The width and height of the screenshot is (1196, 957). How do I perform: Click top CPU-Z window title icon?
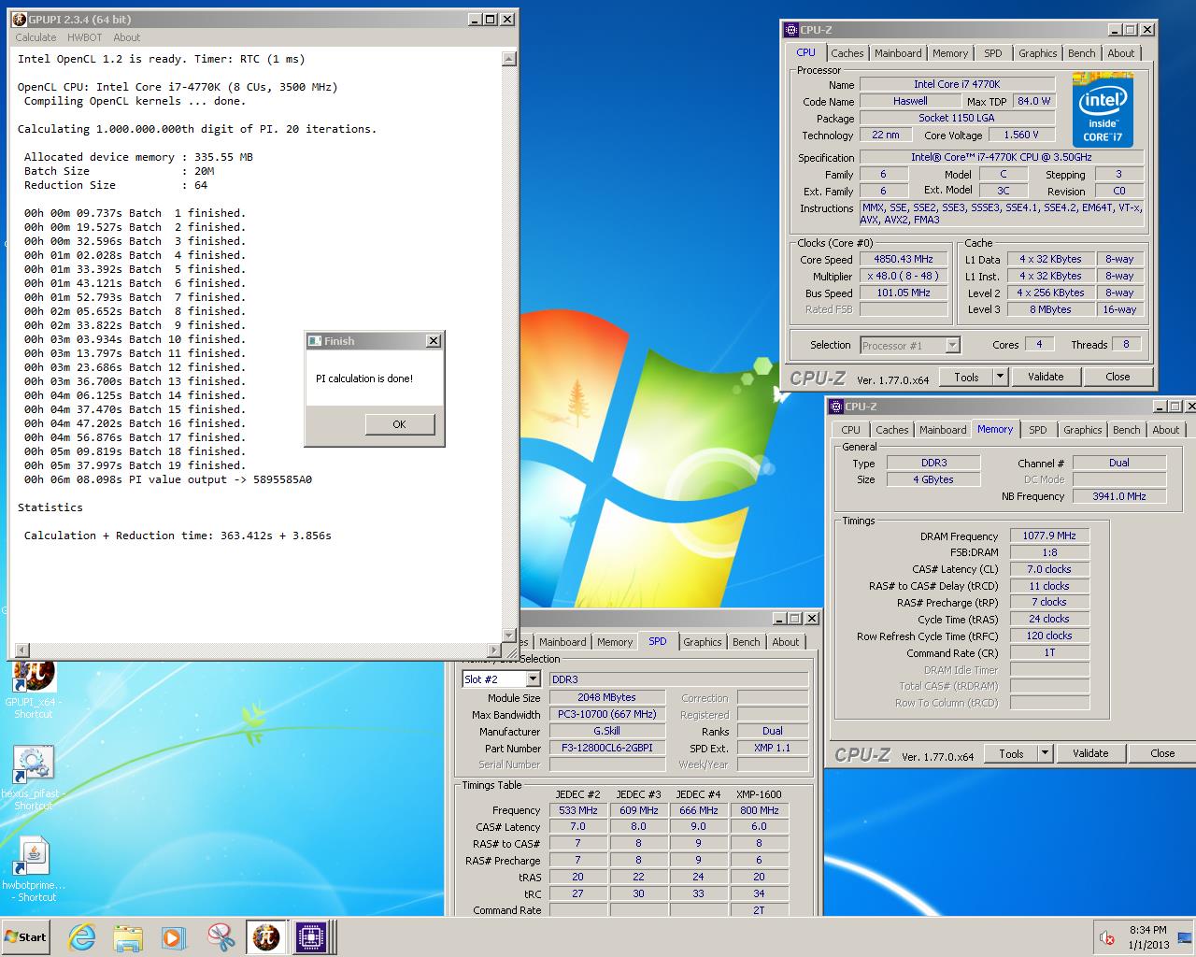click(791, 30)
